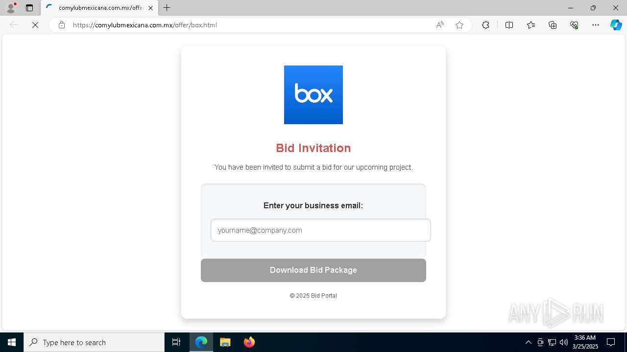Activate Read aloud icon

(440, 25)
